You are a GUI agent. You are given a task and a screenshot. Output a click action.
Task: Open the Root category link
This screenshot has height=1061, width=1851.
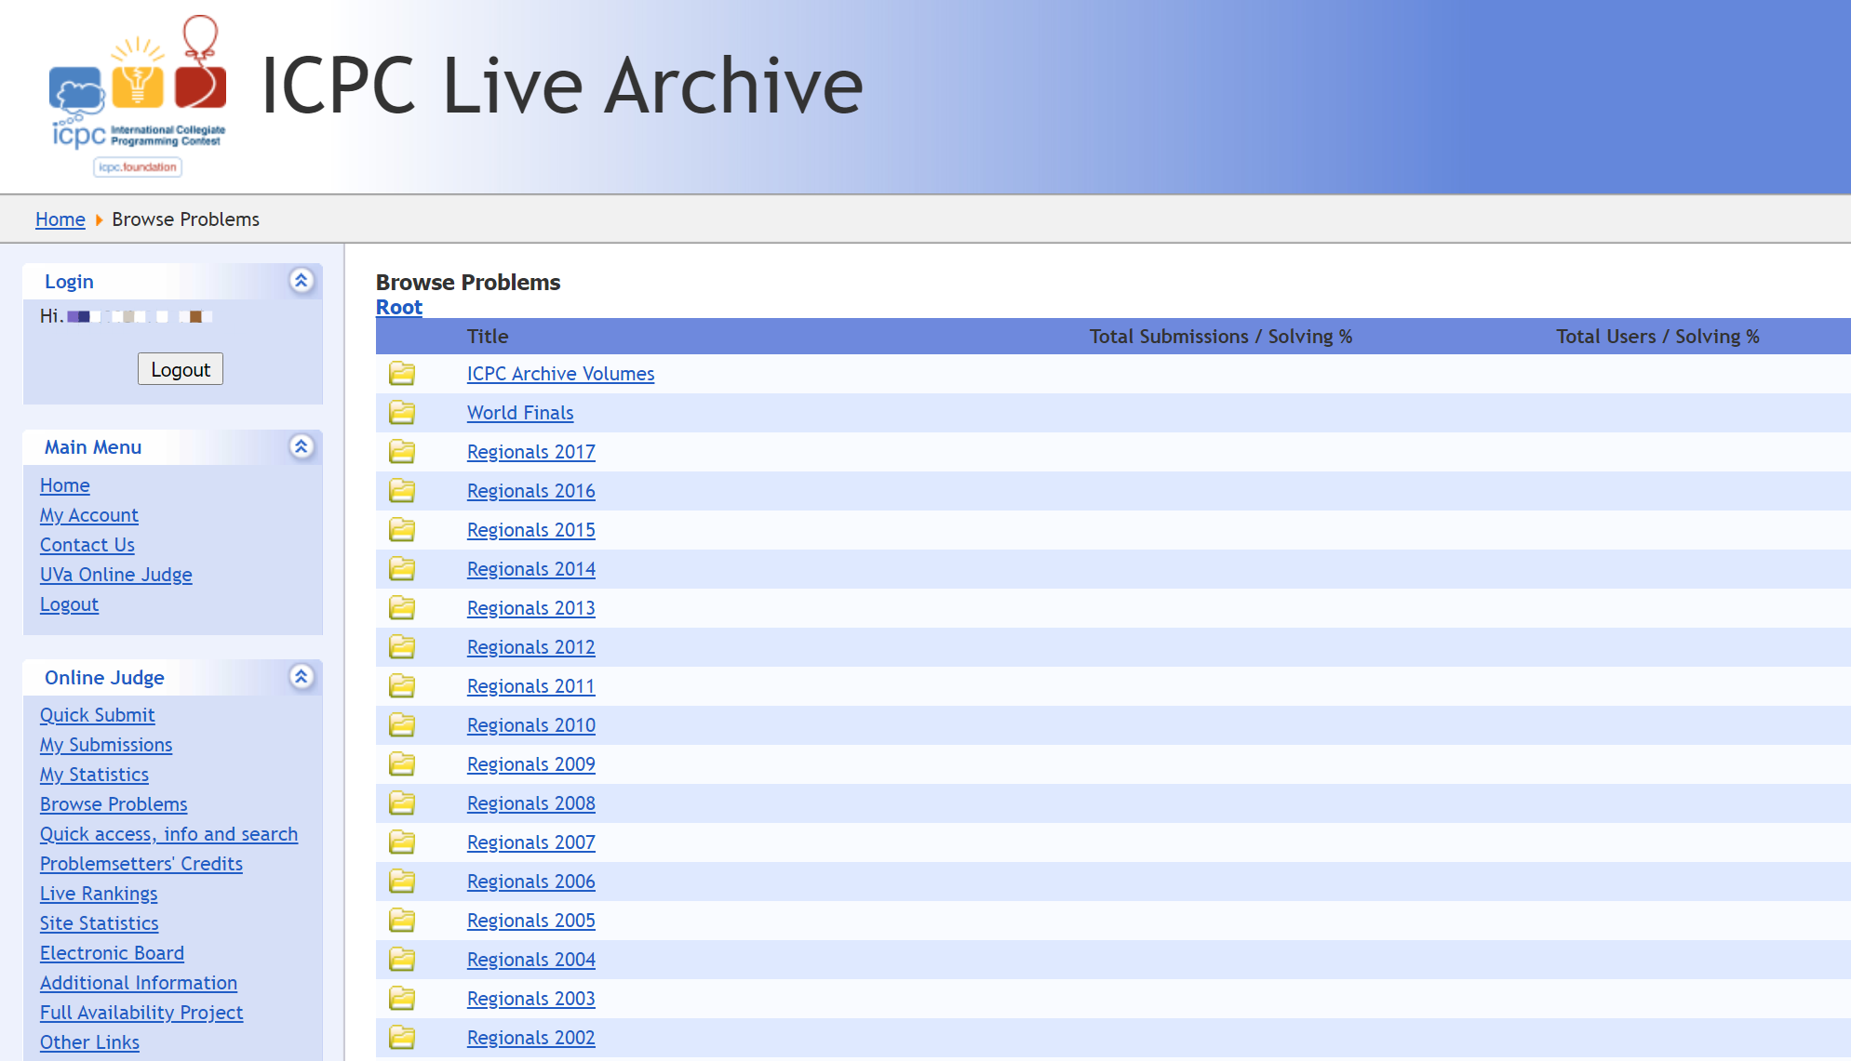click(x=398, y=307)
